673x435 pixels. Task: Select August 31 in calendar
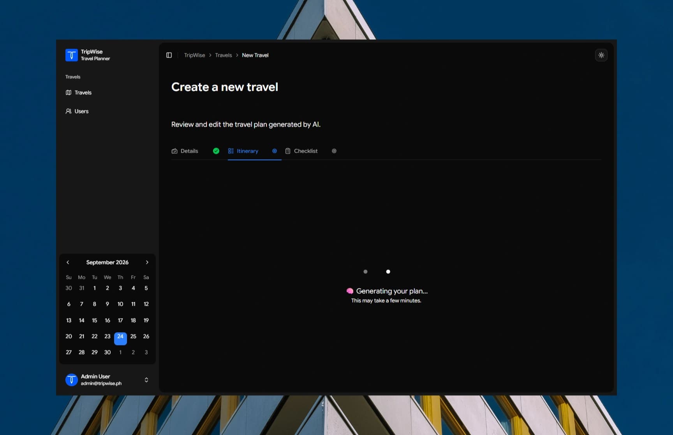(x=81, y=288)
